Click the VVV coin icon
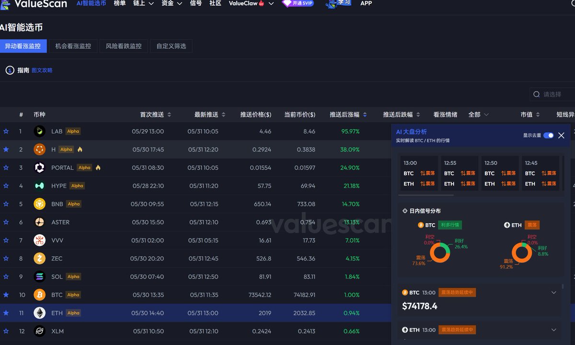 click(39, 241)
